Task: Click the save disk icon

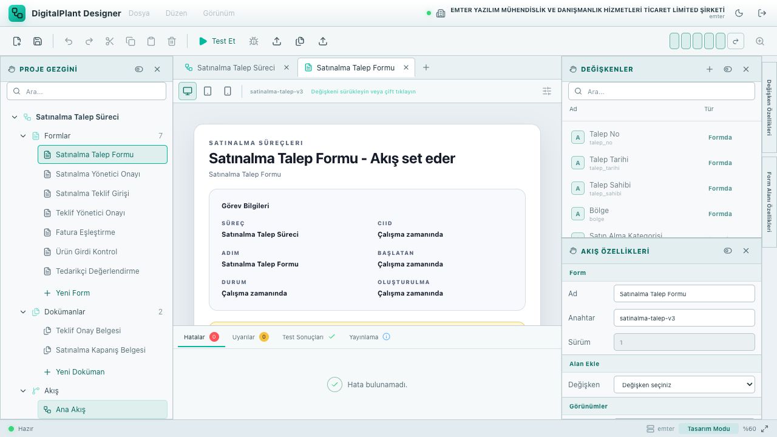Action: 38,41
